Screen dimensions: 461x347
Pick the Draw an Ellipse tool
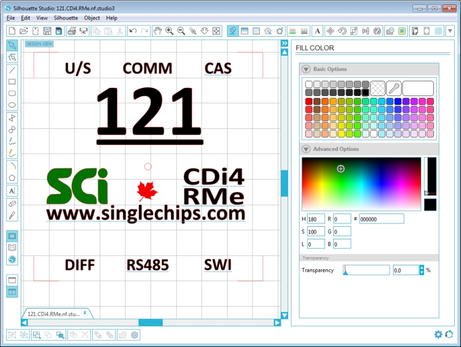coord(12,105)
